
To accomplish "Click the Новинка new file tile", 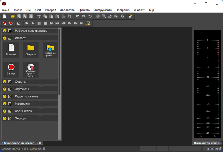I will pos(11,50).
